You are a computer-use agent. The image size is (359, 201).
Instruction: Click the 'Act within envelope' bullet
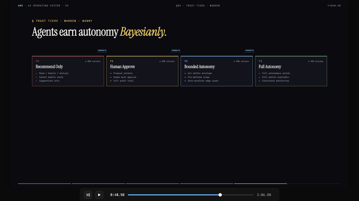coord(200,73)
